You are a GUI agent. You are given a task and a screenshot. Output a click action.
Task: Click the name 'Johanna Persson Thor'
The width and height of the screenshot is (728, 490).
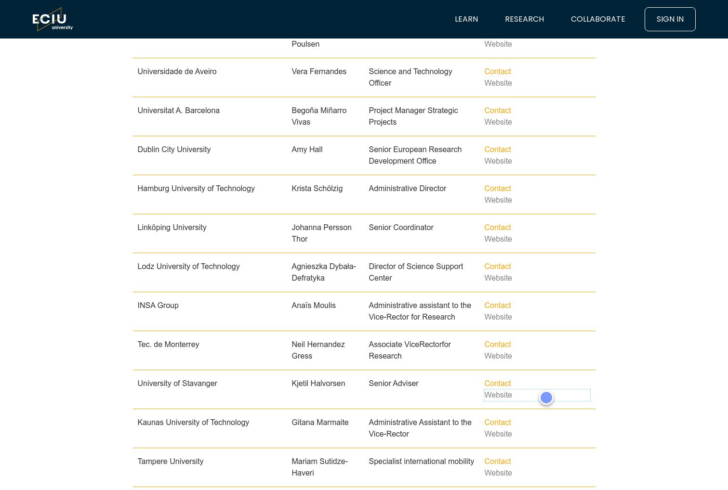click(321, 233)
